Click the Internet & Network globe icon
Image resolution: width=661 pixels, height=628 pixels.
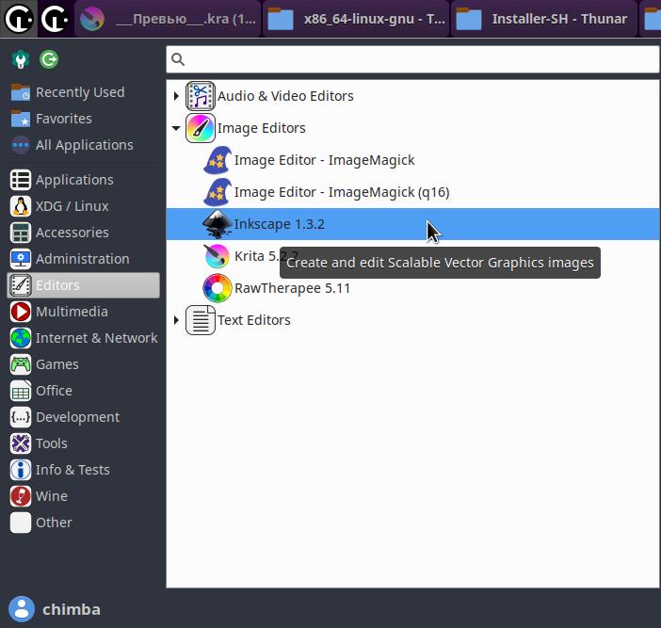(20, 338)
